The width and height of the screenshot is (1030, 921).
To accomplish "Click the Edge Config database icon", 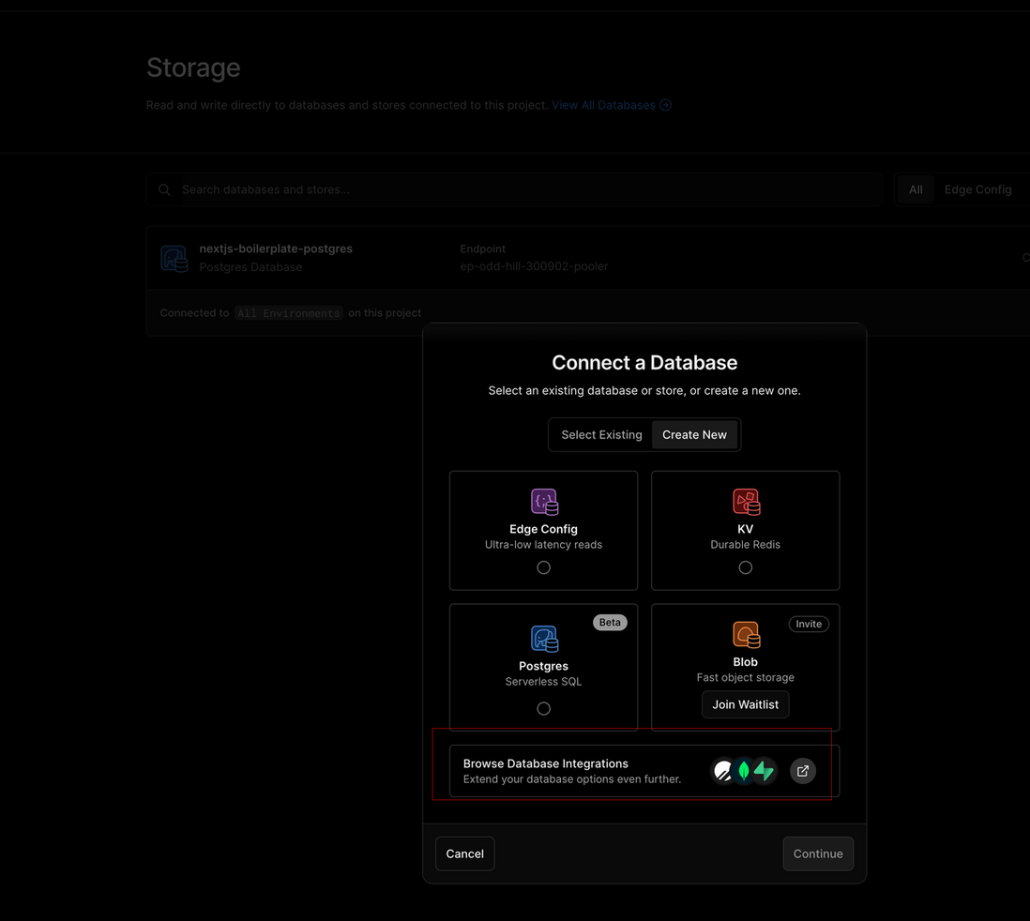I will point(545,502).
